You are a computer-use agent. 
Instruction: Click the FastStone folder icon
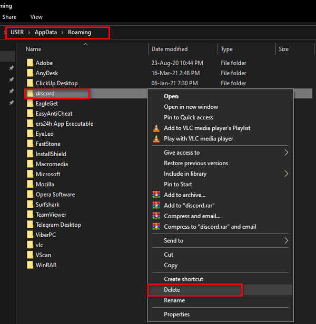(x=30, y=144)
